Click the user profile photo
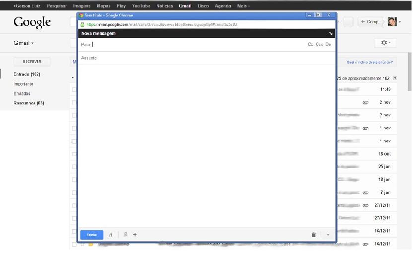The width and height of the screenshot is (413, 257). [392, 22]
